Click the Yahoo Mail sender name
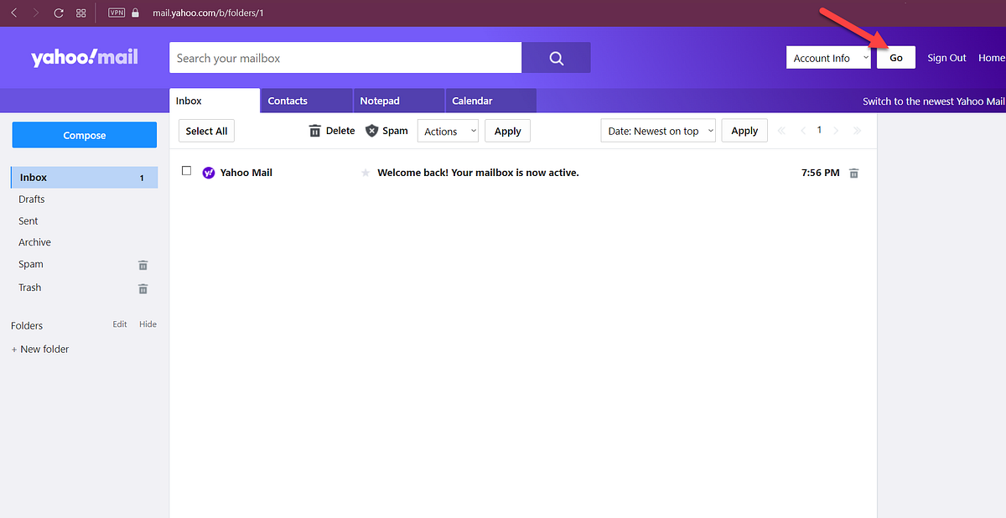The height and width of the screenshot is (518, 1006). (246, 173)
